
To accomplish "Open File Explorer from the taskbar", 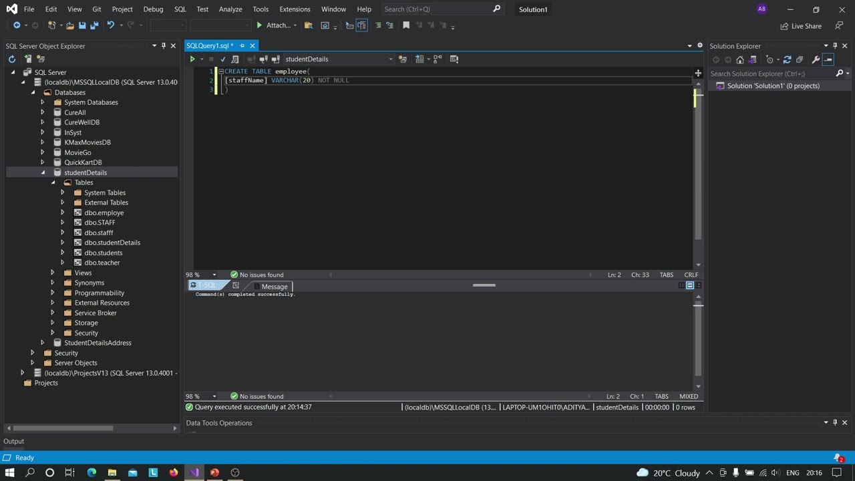I will pyautogui.click(x=112, y=472).
